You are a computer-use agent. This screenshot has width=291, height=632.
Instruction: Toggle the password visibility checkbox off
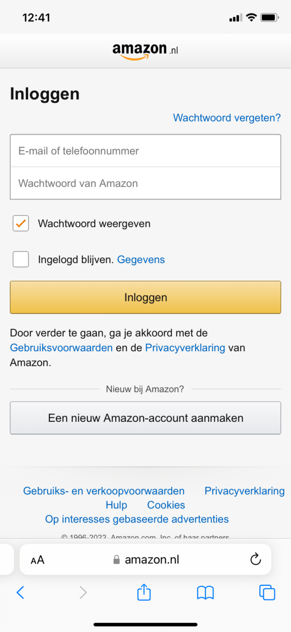(20, 223)
